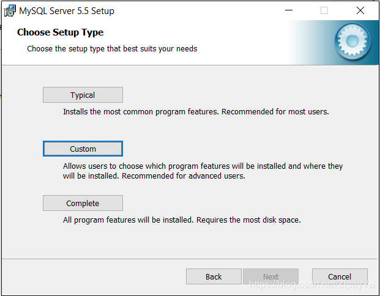Click the 'Choose Setup Type' heading
Image resolution: width=380 pixels, height=296 pixels.
pos(61,32)
